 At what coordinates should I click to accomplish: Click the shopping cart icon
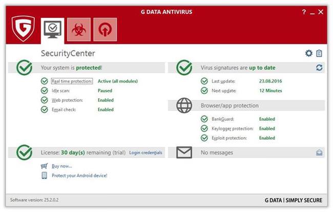coord(44,166)
